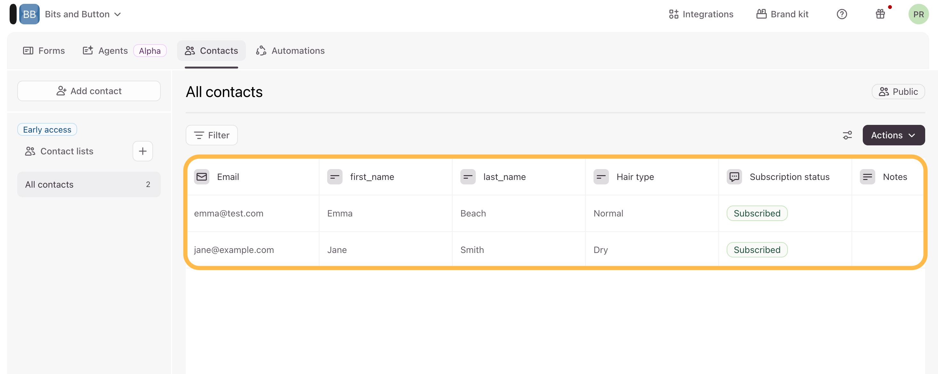Screen dimensions: 938x374
Task: Toggle the Public visibility badge
Action: click(898, 92)
